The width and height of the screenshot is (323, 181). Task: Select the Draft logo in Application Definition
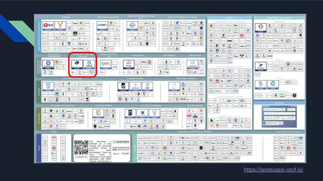[x=153, y=29]
